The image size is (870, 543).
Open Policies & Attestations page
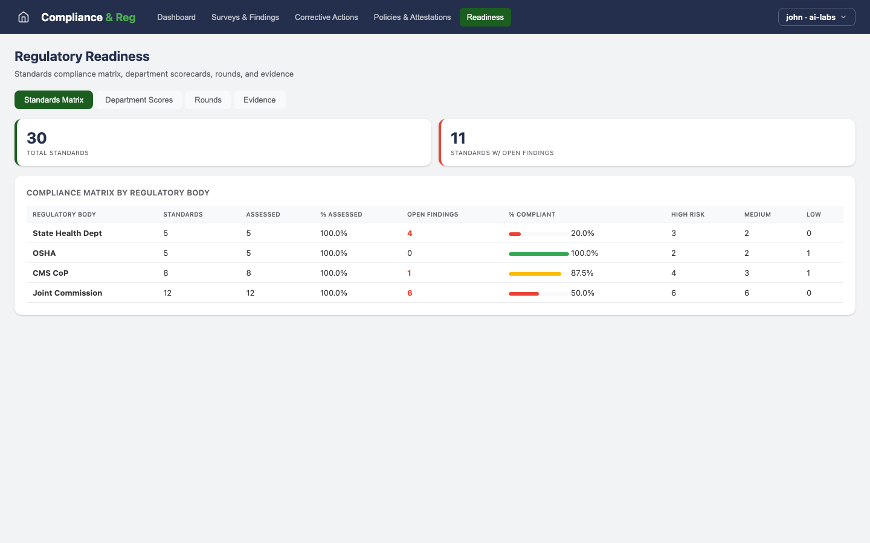pos(412,17)
